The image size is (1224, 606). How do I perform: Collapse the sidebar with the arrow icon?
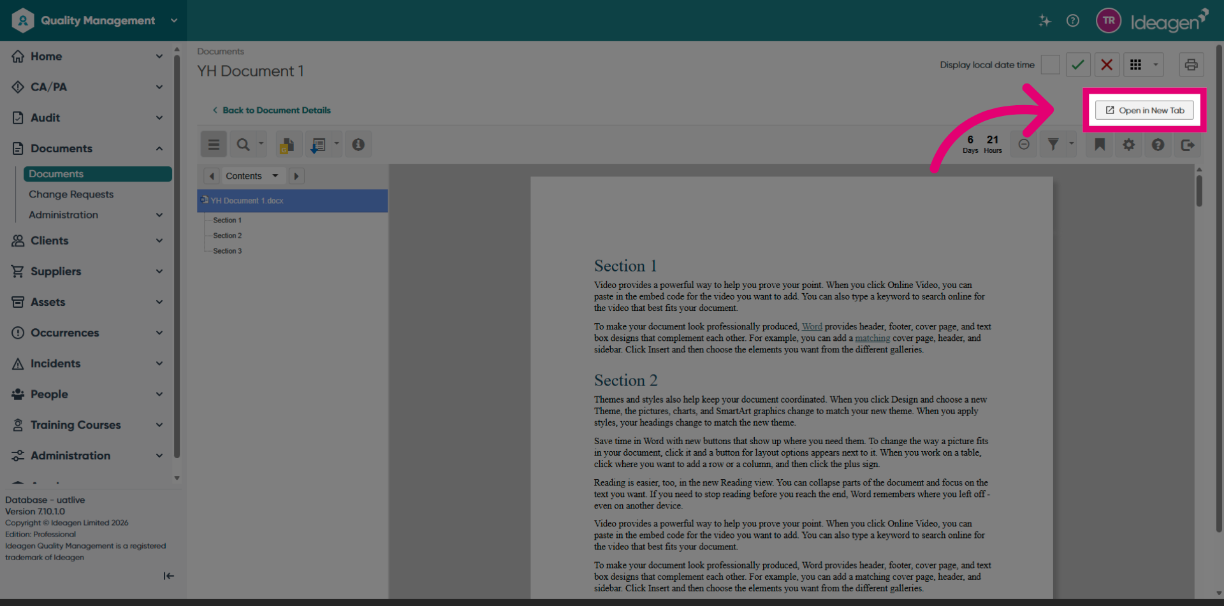pos(169,576)
